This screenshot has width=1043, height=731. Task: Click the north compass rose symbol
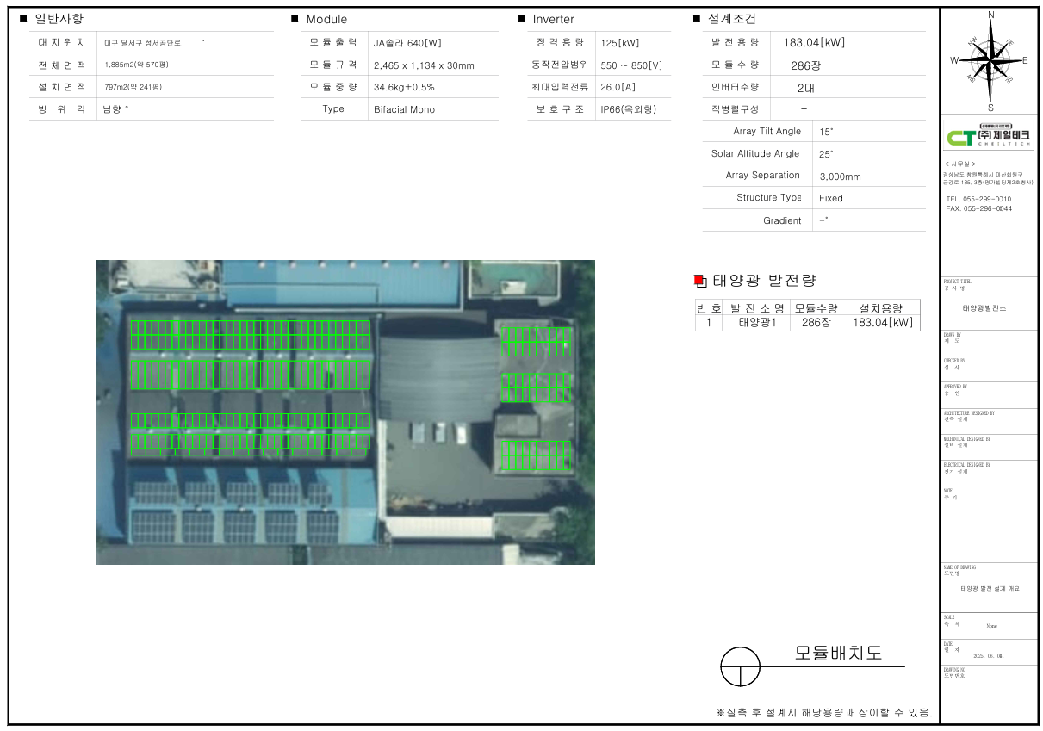[990, 59]
